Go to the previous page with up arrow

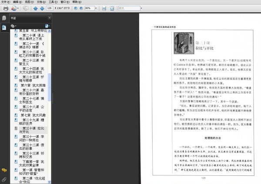36,8
